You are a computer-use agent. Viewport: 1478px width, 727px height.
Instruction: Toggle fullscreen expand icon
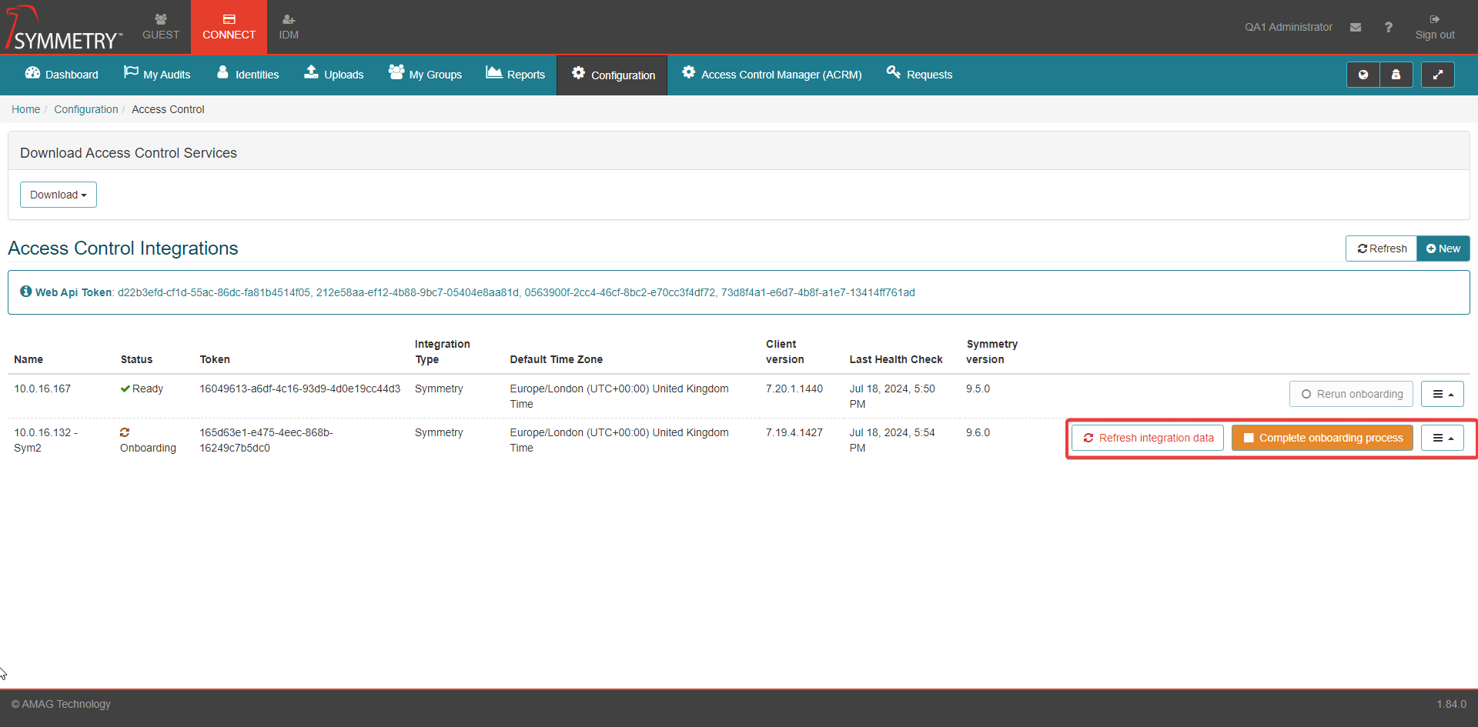[1437, 75]
